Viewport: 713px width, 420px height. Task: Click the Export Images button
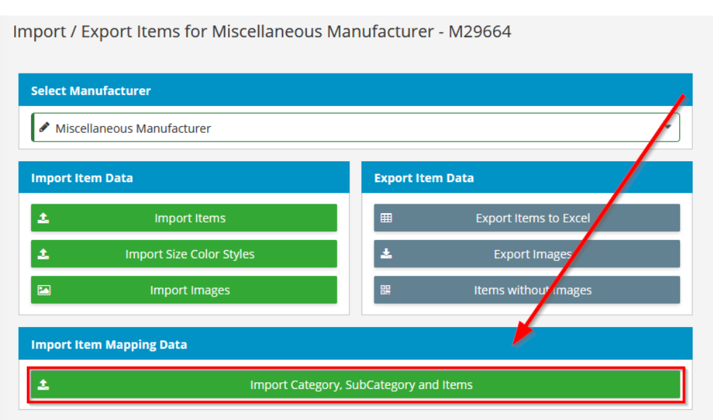click(527, 254)
